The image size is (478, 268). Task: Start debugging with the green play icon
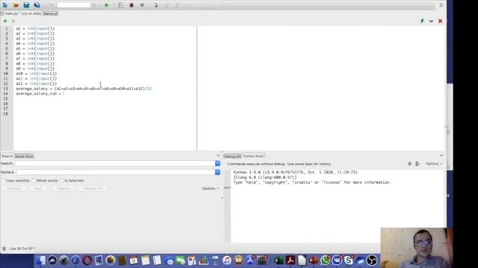tap(107, 5)
